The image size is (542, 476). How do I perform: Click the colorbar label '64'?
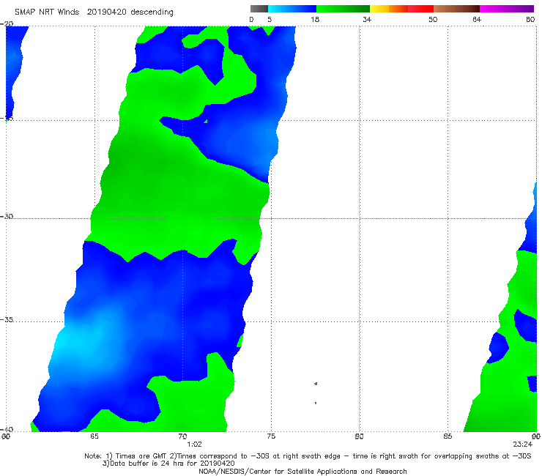[x=477, y=19]
